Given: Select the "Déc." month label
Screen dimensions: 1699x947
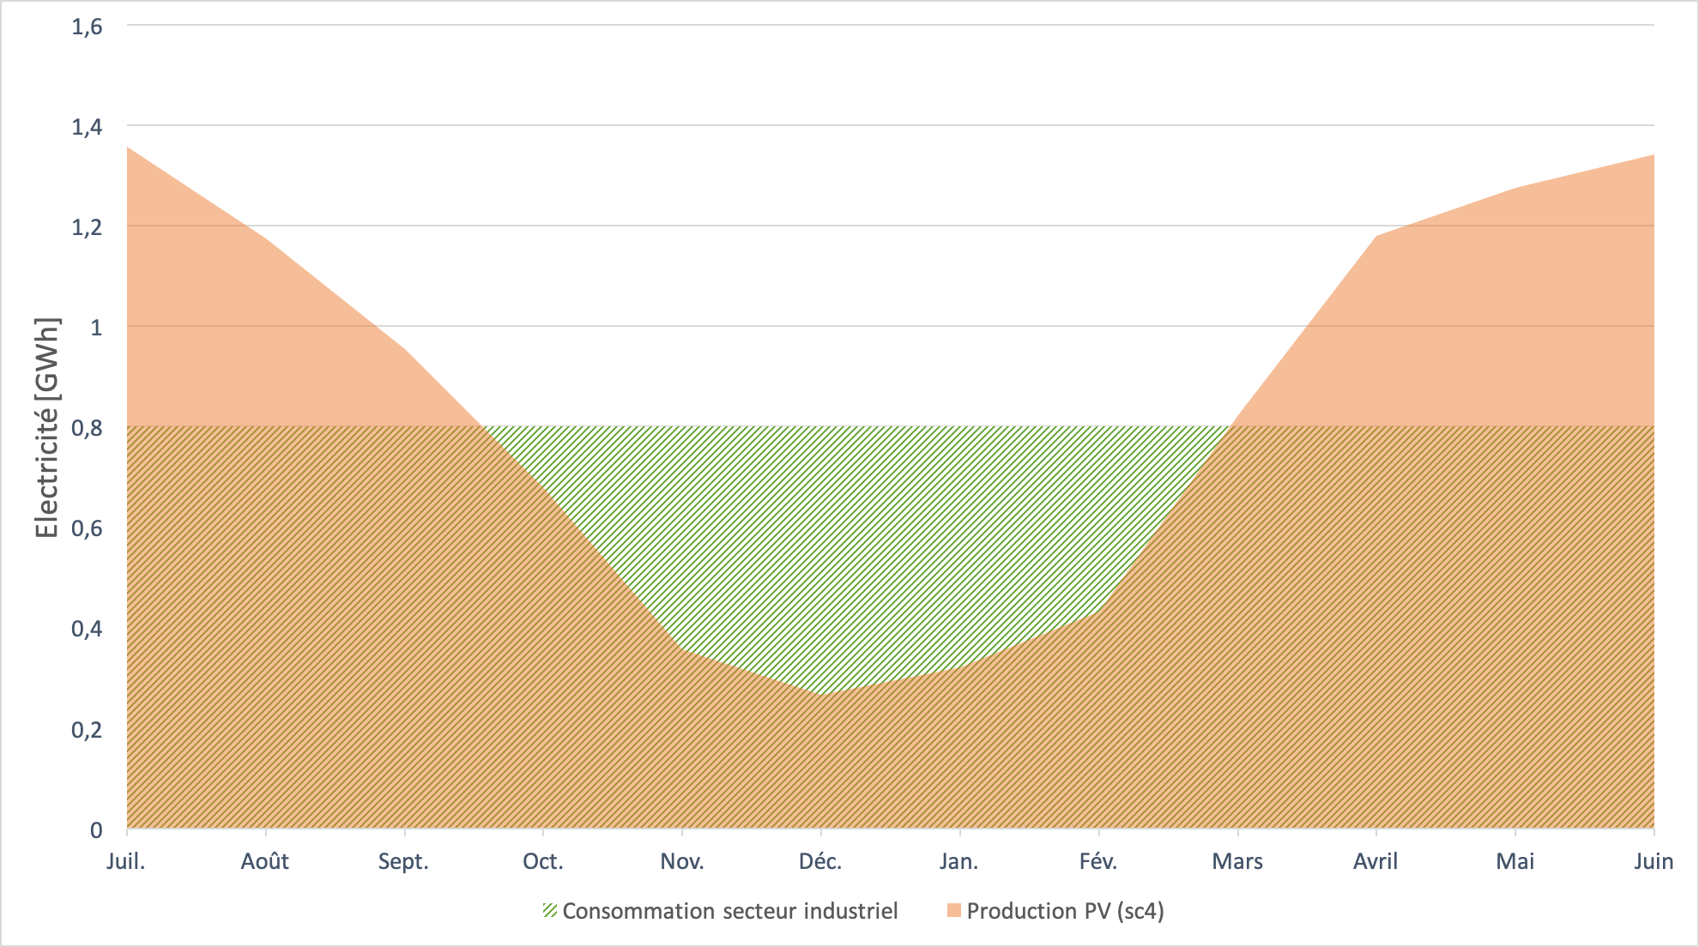Looking at the screenshot, I should (820, 861).
